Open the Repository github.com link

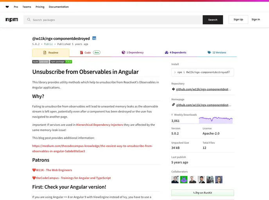pos(203,89)
